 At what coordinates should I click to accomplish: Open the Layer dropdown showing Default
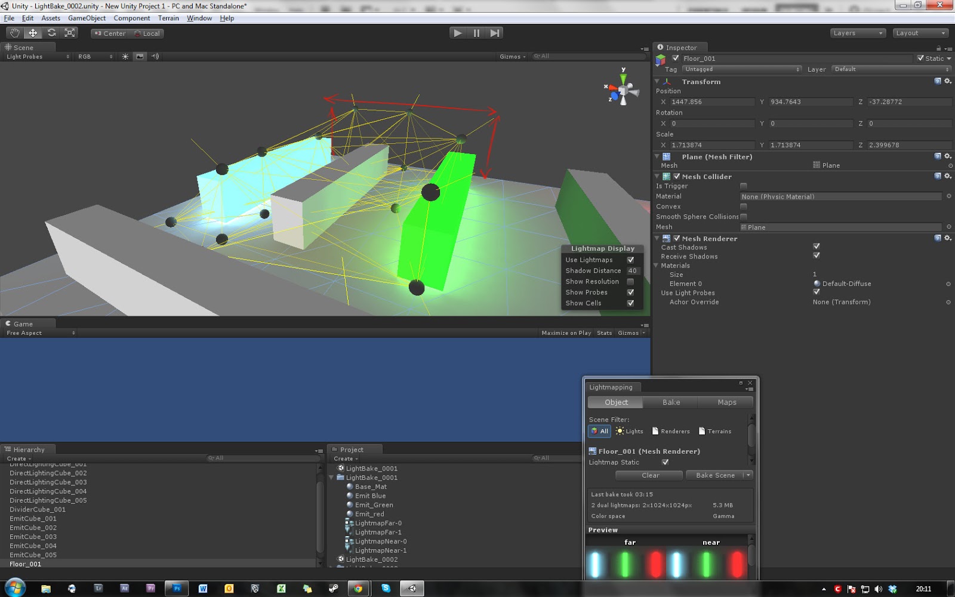(x=892, y=69)
